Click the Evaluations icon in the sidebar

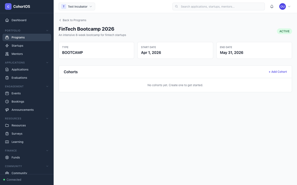tap(6, 77)
